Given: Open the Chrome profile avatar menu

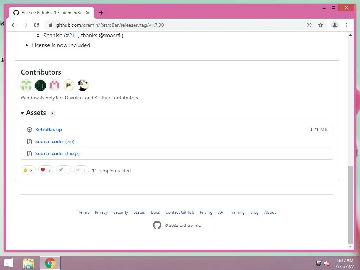Looking at the screenshot, I should (335, 25).
